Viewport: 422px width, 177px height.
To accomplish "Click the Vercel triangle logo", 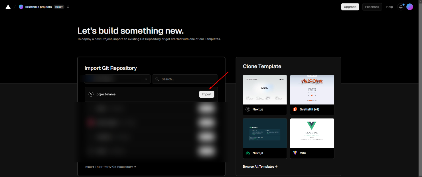I will click(8, 7).
